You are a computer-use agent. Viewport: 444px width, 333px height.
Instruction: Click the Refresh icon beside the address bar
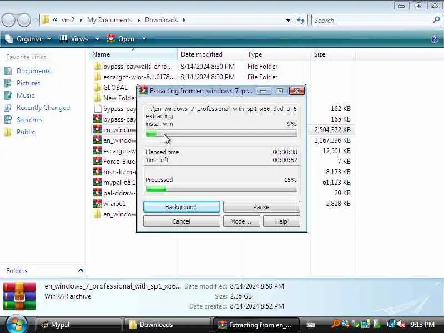301,21
